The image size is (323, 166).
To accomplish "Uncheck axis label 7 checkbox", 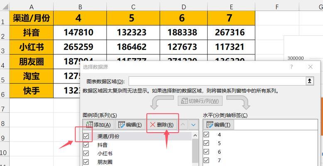I will tap(206, 160).
